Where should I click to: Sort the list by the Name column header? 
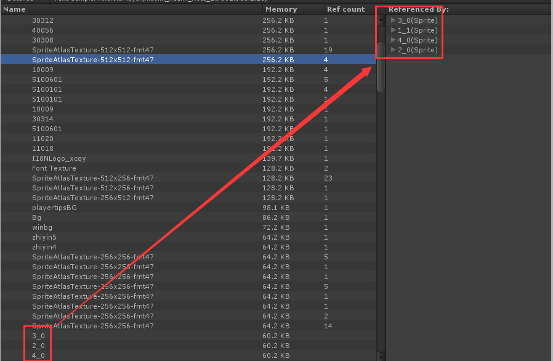pos(131,9)
